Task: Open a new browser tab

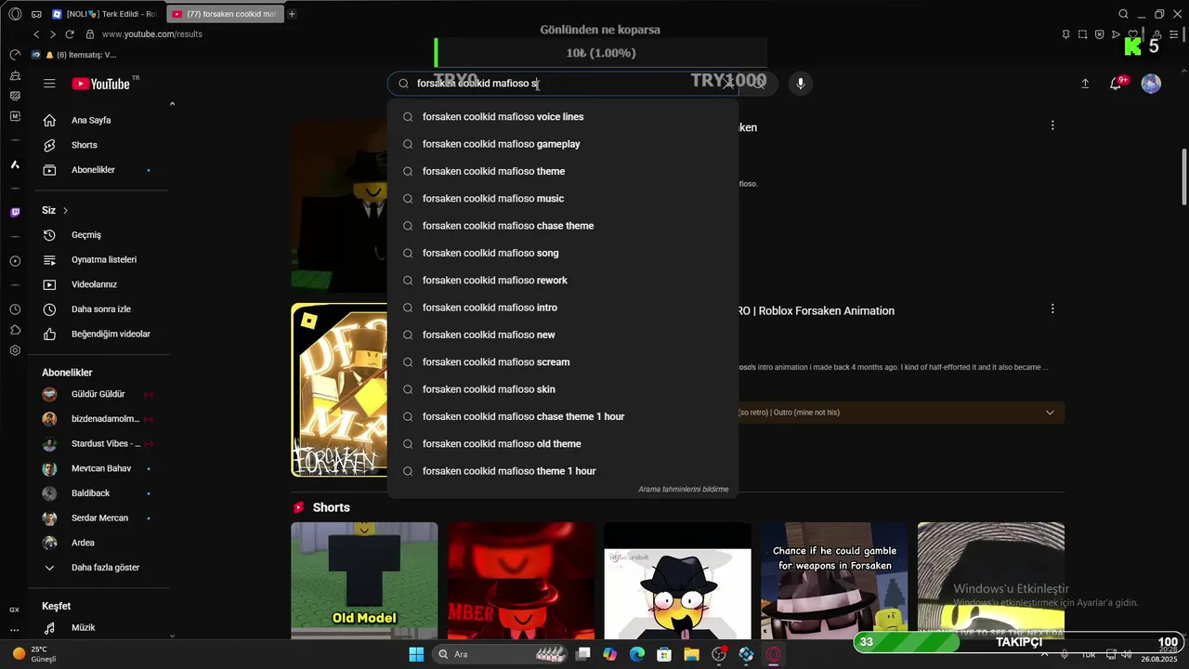Action: (292, 14)
